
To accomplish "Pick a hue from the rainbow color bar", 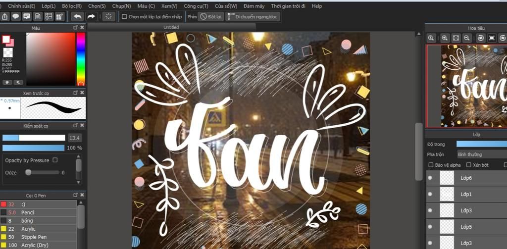I will pyautogui.click(x=81, y=59).
